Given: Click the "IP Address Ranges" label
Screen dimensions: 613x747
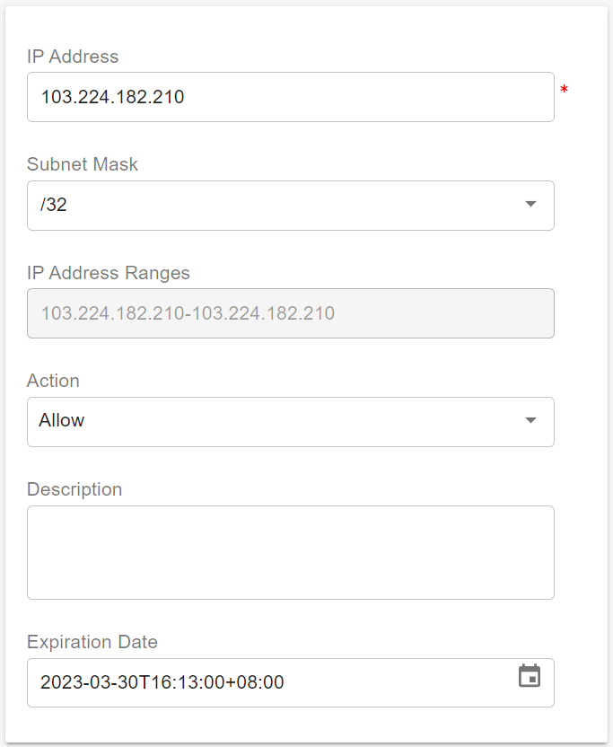Looking at the screenshot, I should (109, 273).
